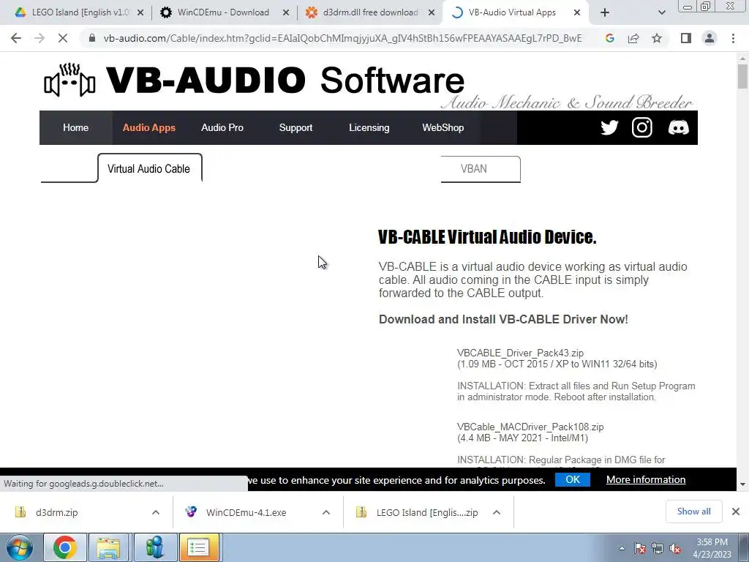Click the address bar URL
Image resolution: width=749 pixels, height=562 pixels.
(x=342, y=38)
